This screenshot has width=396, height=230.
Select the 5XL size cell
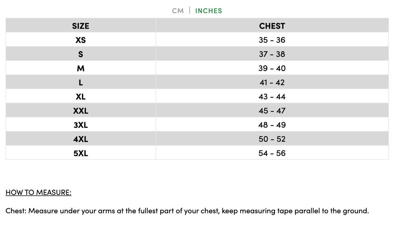point(81,153)
